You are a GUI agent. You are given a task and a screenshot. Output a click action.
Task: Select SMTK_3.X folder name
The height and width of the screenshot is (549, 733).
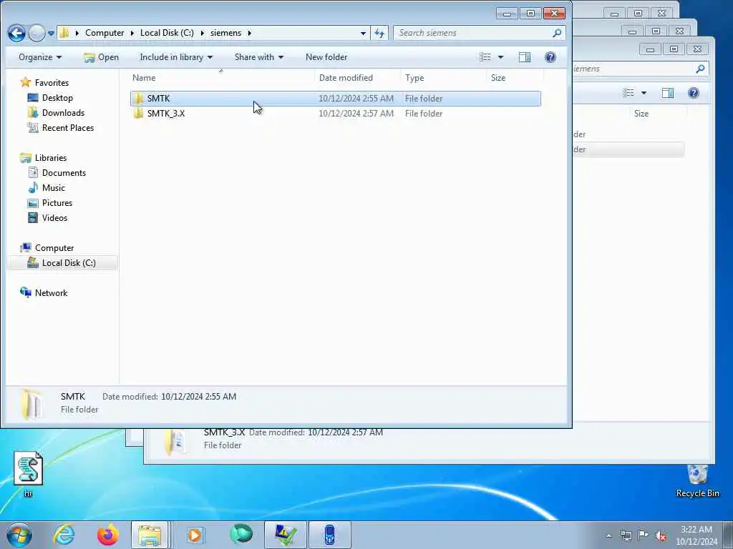pyautogui.click(x=166, y=114)
